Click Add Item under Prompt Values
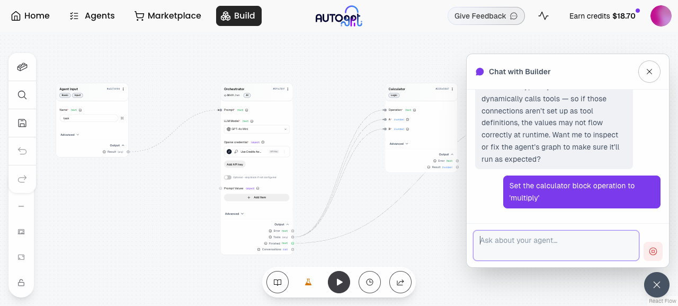Image resolution: width=678 pixels, height=306 pixels. click(x=257, y=197)
